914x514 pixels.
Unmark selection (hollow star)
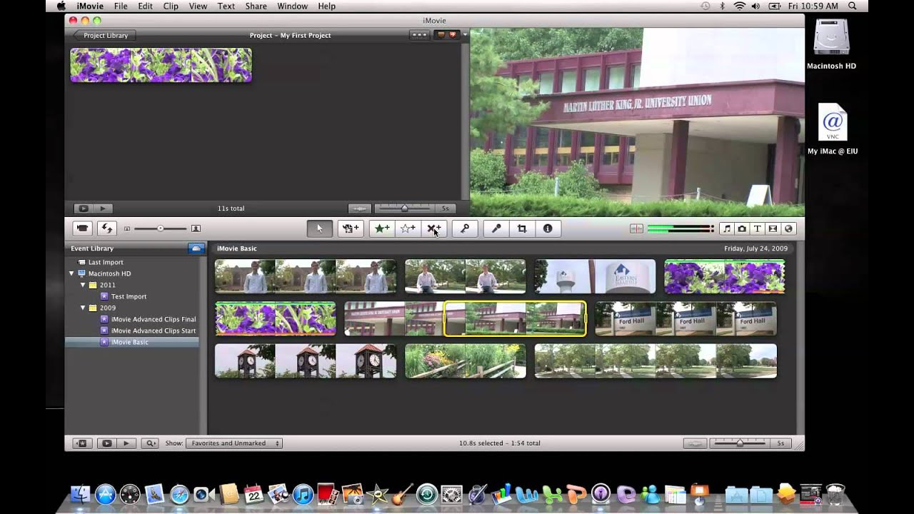pyautogui.click(x=408, y=228)
